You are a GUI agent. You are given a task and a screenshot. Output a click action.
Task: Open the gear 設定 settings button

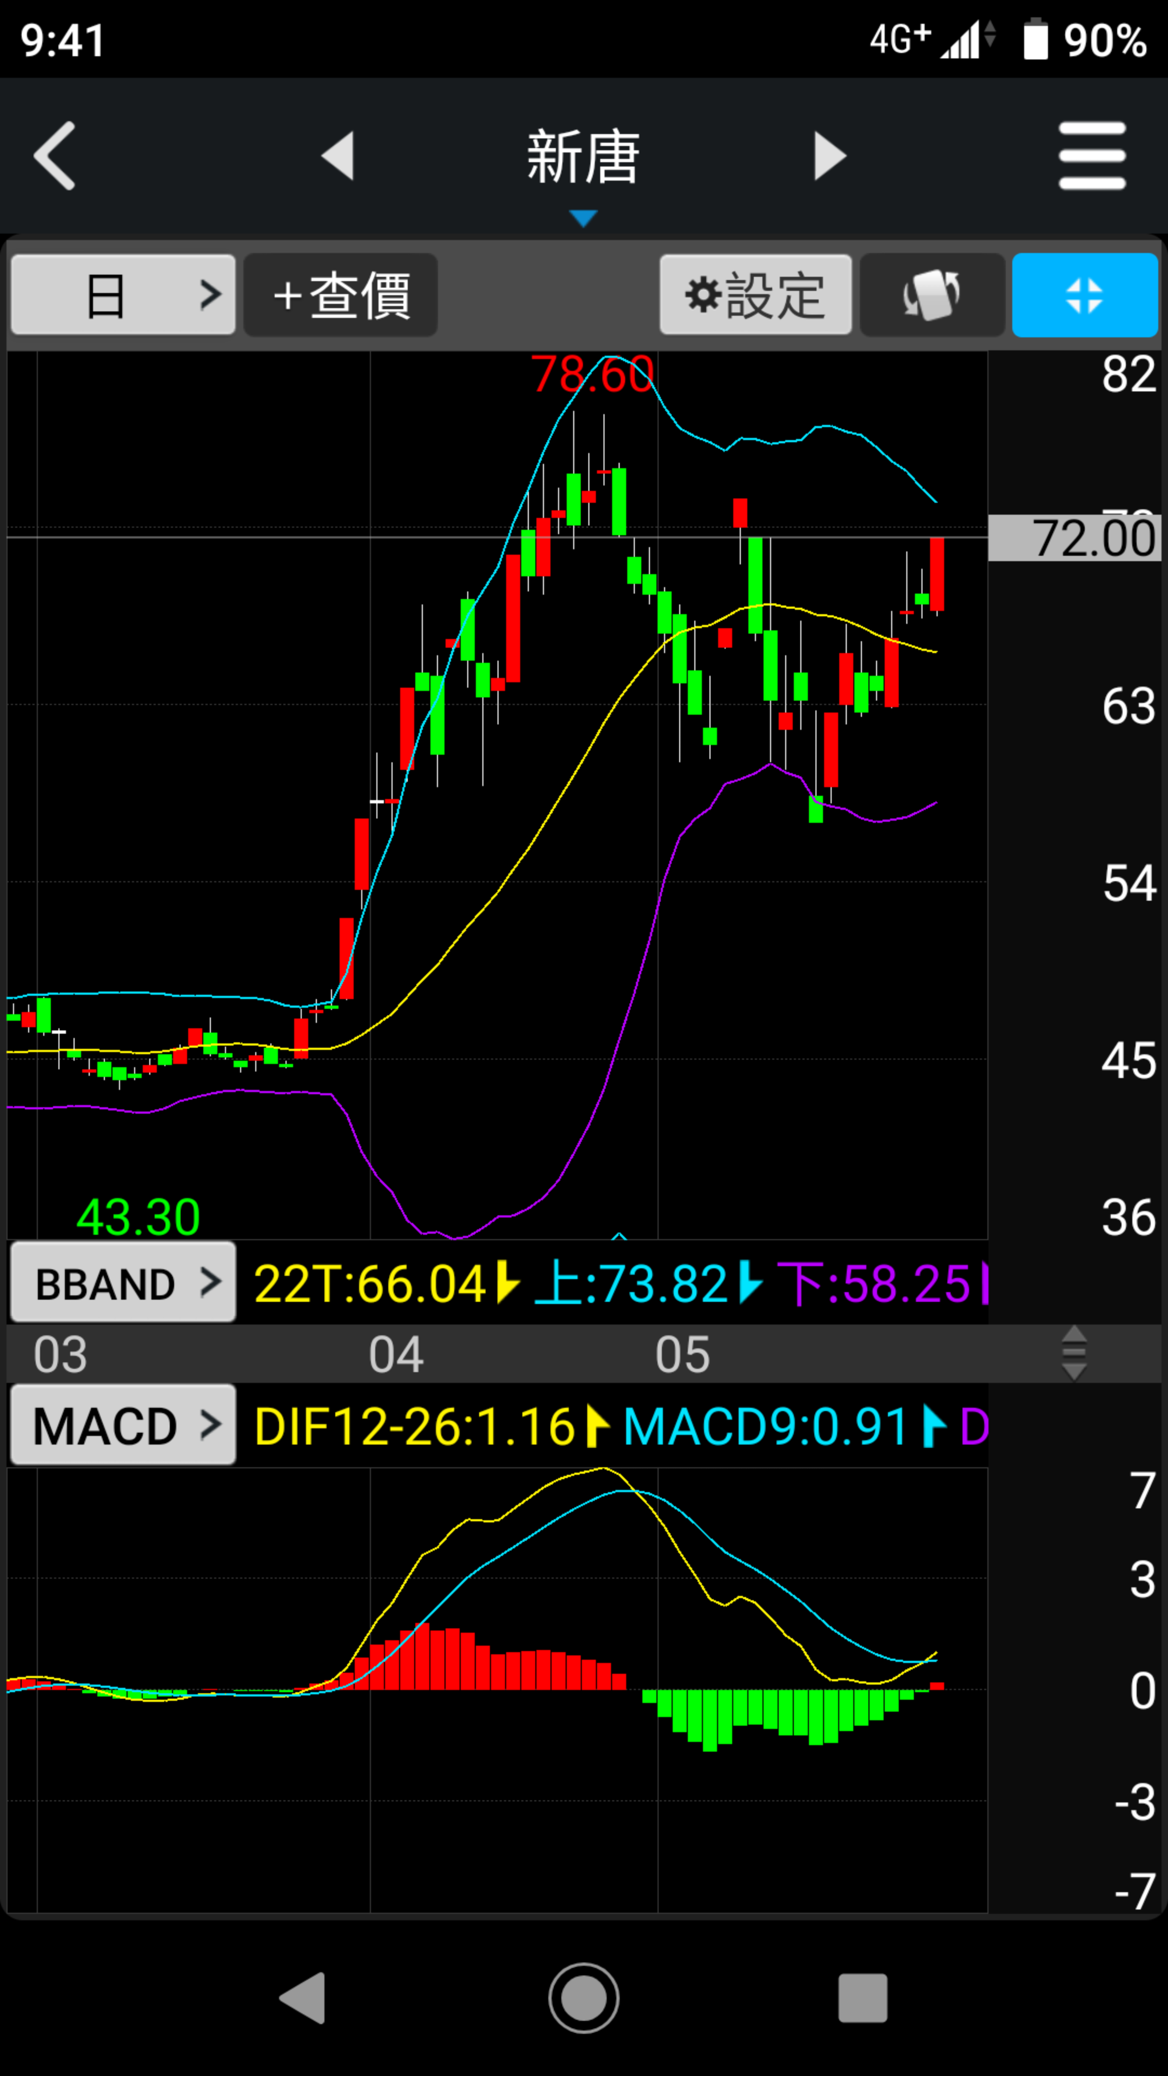point(755,295)
